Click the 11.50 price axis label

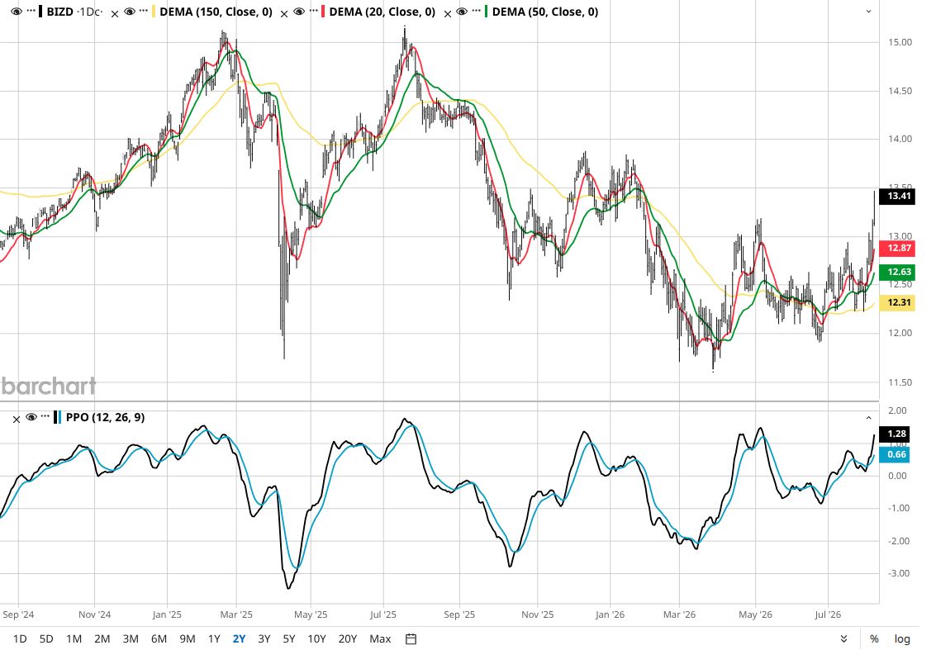(x=900, y=382)
